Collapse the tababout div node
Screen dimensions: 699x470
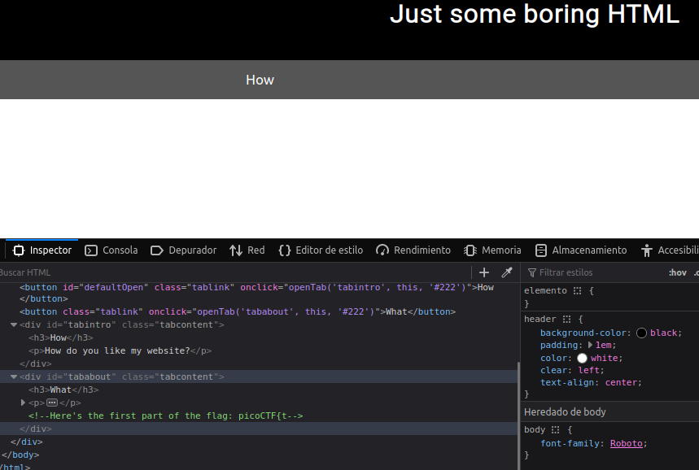14,377
